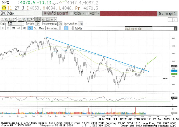This screenshot has width=179, height=127.
Task: Select the 6M time range
Action: 19,28
